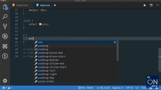Split the editor to the right
The image size is (161, 90).
pos(151,5)
